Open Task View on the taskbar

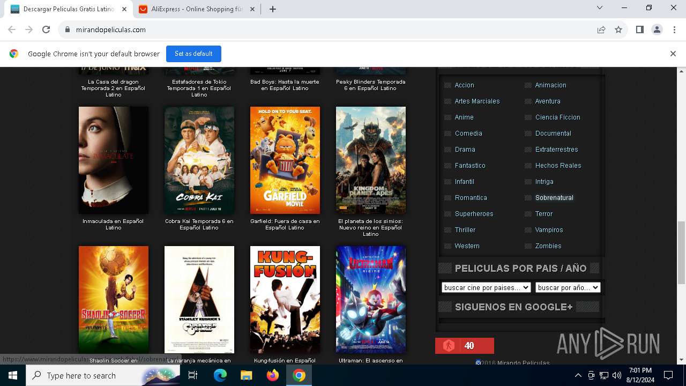(x=193, y=375)
